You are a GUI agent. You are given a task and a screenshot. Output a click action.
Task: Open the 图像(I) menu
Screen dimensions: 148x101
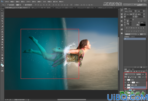[18, 2]
